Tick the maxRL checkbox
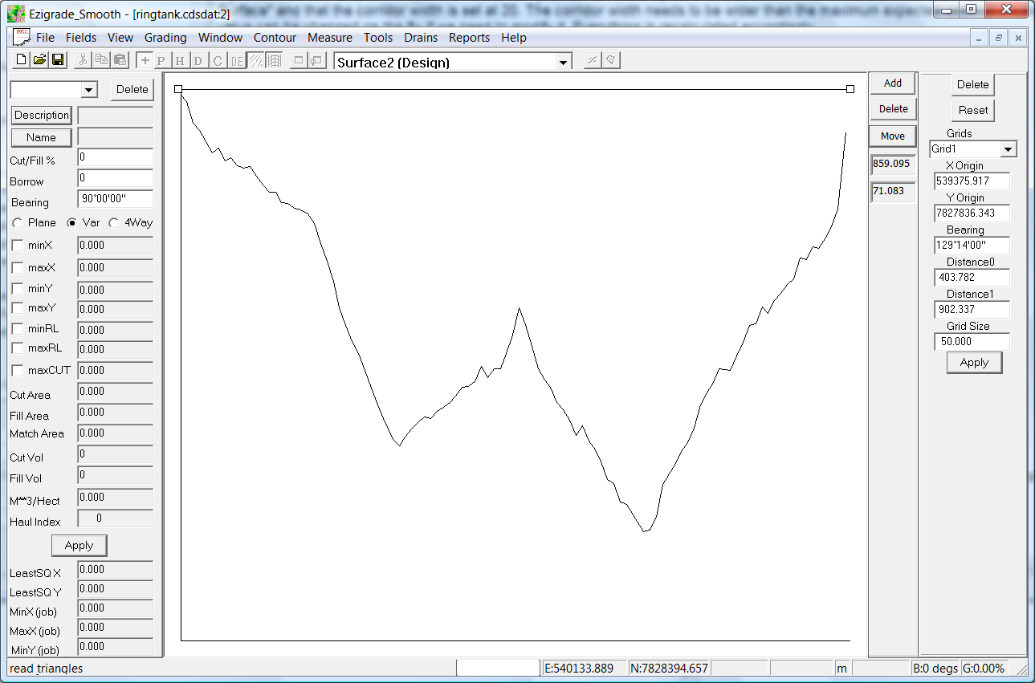The width and height of the screenshot is (1035, 683). [18, 348]
